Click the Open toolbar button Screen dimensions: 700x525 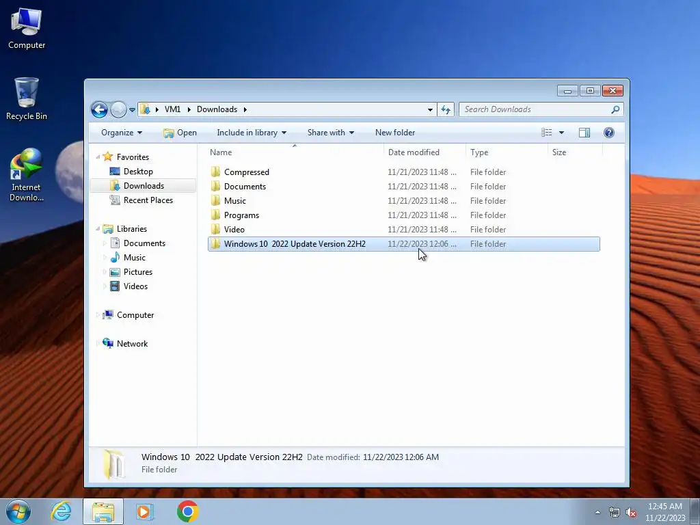point(180,133)
